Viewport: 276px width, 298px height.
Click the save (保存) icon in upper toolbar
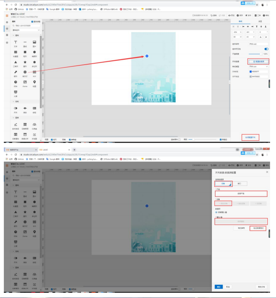click(238, 15)
